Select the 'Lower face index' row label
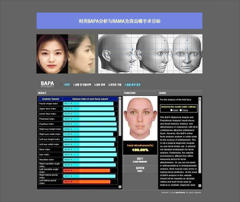Screen dimensions: 240x202 (x=48, y=114)
